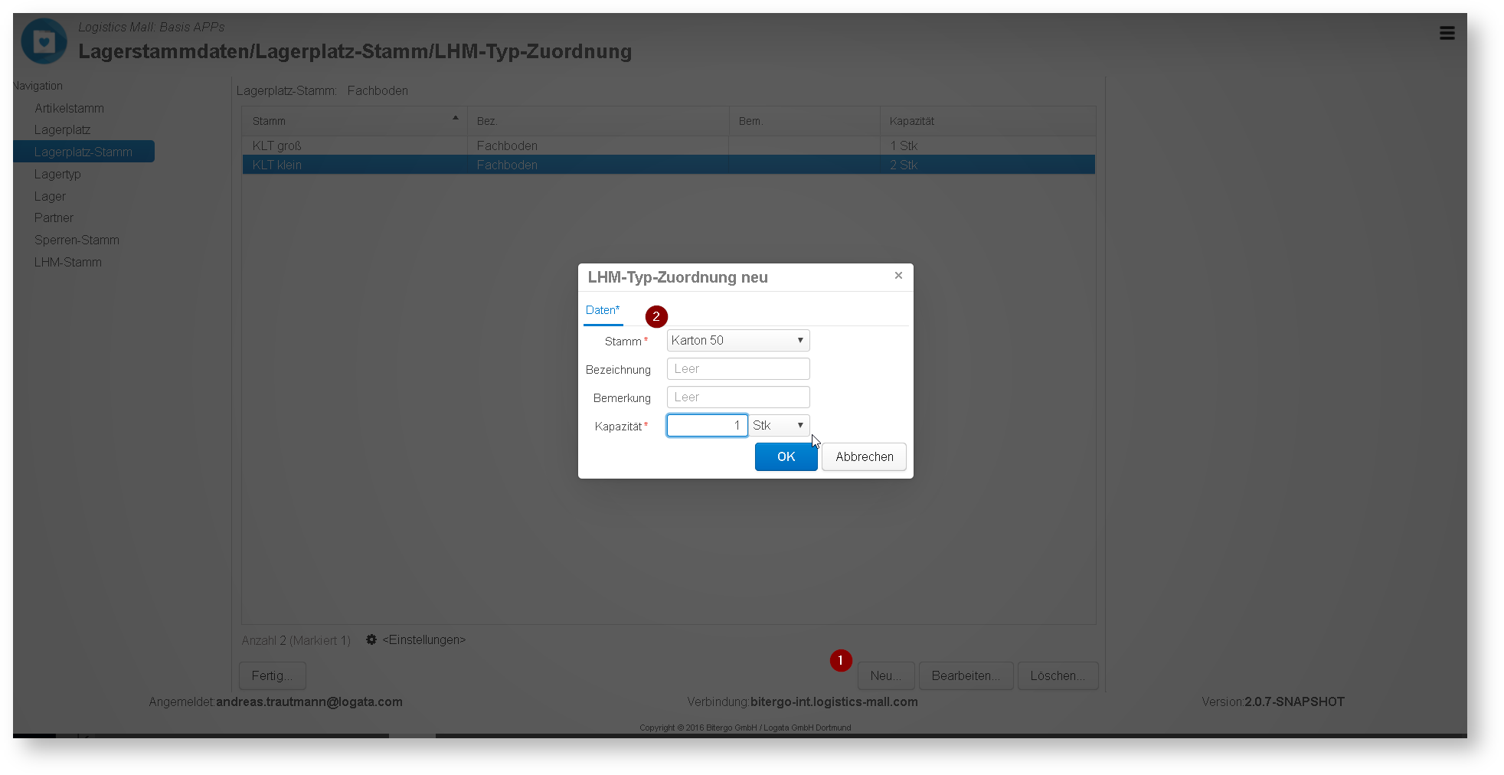Click the Kapazität column header
Image resolution: width=1504 pixels, height=775 pixels.
[988, 121]
